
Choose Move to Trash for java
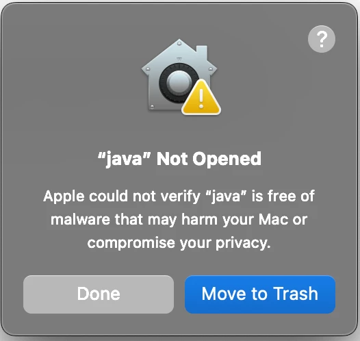pyautogui.click(x=260, y=294)
